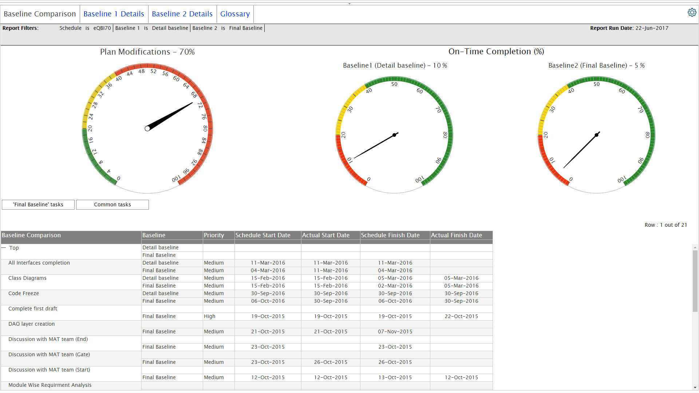The image size is (699, 393).
Task: Click the Baseline2 Final Baseline gauge
Action: (x=596, y=135)
